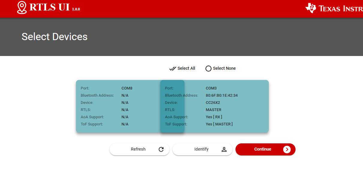
Task: Choose the Select All label
Action: tap(186, 68)
